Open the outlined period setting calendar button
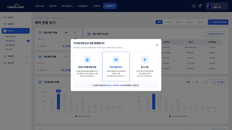The image size is (232, 130). point(219,82)
